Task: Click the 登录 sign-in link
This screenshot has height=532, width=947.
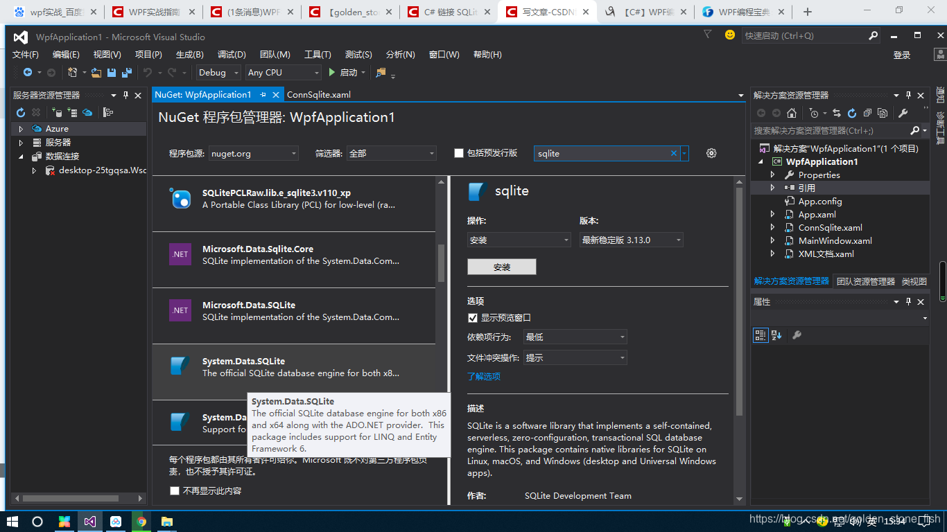Action: point(902,55)
